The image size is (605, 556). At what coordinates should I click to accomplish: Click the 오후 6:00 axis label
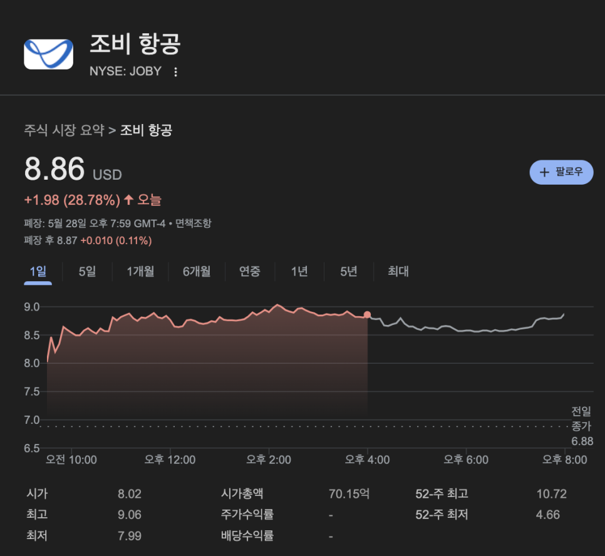point(466,460)
